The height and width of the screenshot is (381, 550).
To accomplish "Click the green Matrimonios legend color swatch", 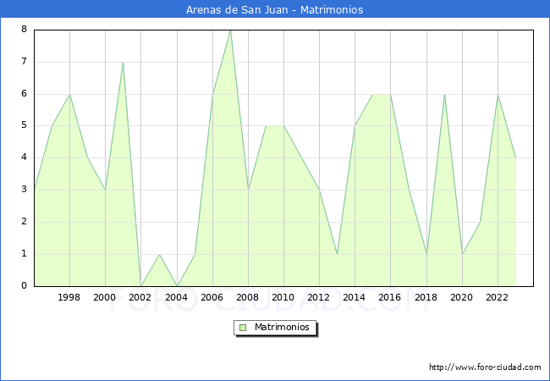I will click(243, 327).
